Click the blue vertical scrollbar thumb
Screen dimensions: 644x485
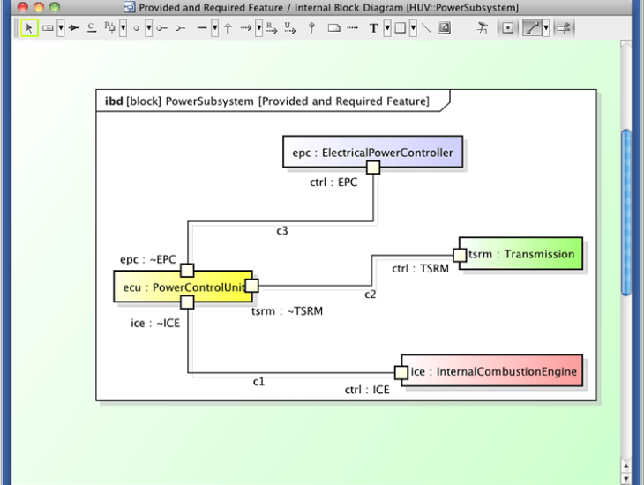pos(626,212)
